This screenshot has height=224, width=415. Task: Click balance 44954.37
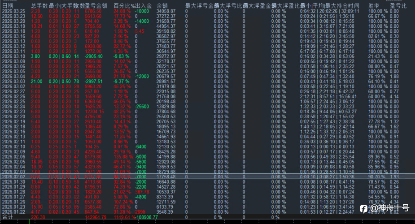tap(166, 26)
